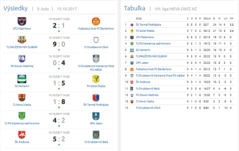
Task: Open ŠK Termál Podhájska in the table
Action: coord(148,25)
